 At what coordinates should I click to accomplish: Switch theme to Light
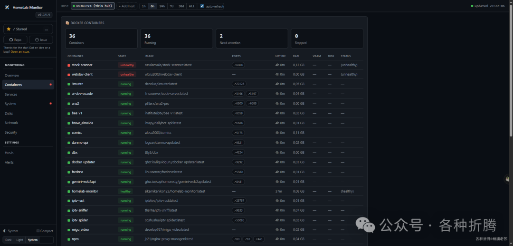tap(19, 240)
